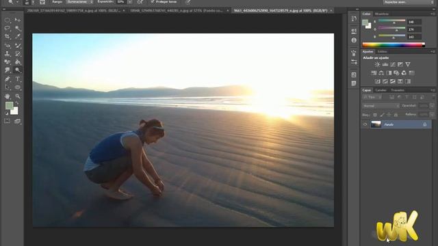This screenshot has height=246, width=438.
Task: Select the highlighted Dodge tool
Action: pos(18,70)
